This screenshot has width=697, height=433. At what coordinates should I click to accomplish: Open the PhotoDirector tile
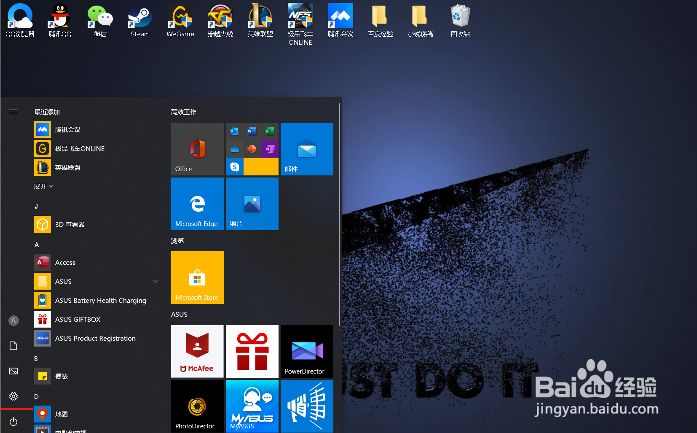point(197,406)
